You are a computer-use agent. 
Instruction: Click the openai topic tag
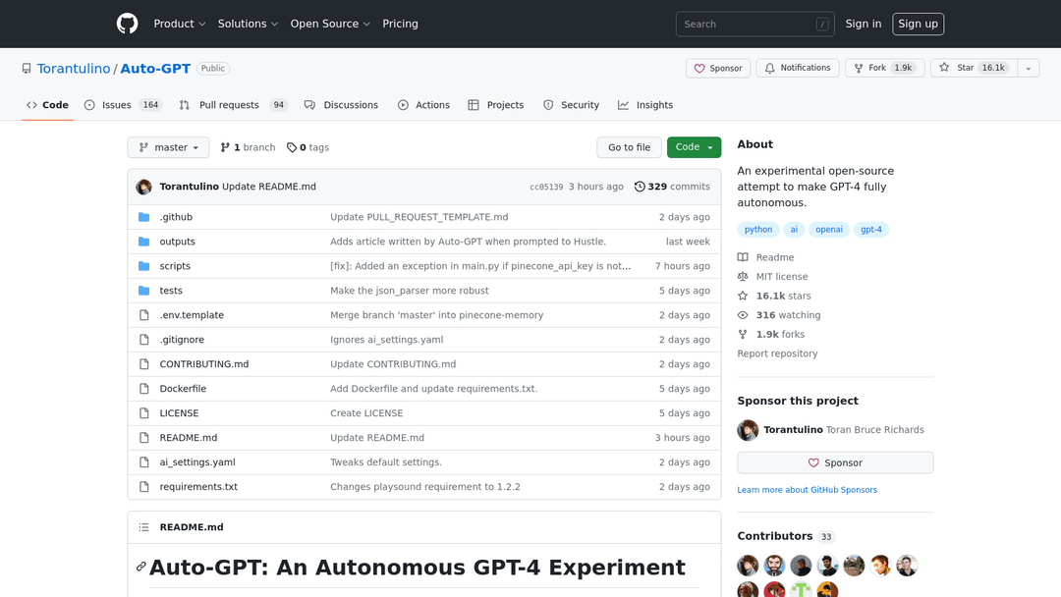pos(829,230)
